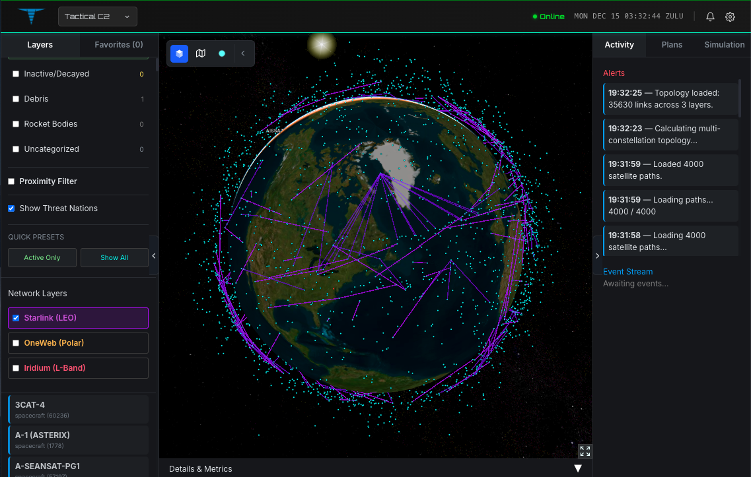Screen dimensions: 751x477
Task: Toggle fullscreen map view icon
Action: pyautogui.click(x=585, y=451)
